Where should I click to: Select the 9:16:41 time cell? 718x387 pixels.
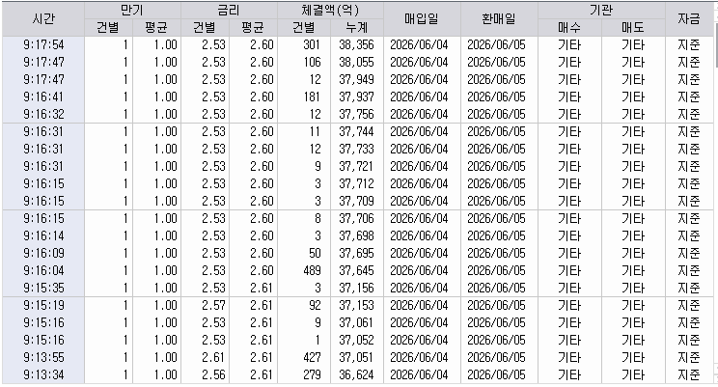coord(43,97)
